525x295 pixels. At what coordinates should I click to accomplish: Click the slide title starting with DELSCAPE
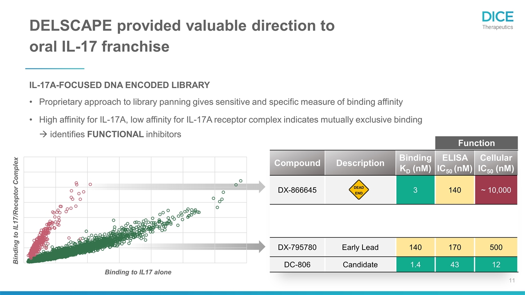click(182, 36)
